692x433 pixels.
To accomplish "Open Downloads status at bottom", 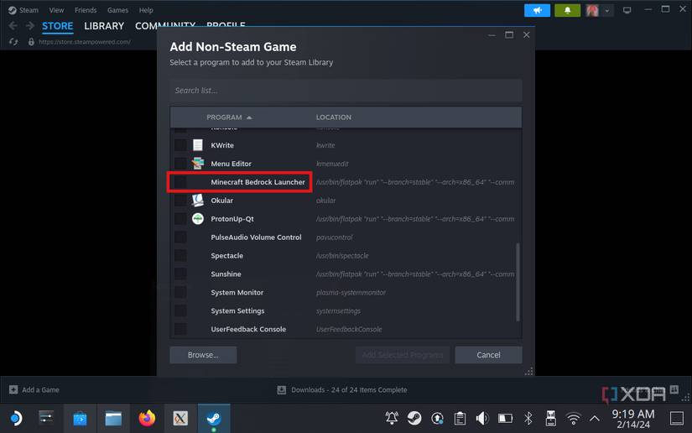I will [x=342, y=389].
